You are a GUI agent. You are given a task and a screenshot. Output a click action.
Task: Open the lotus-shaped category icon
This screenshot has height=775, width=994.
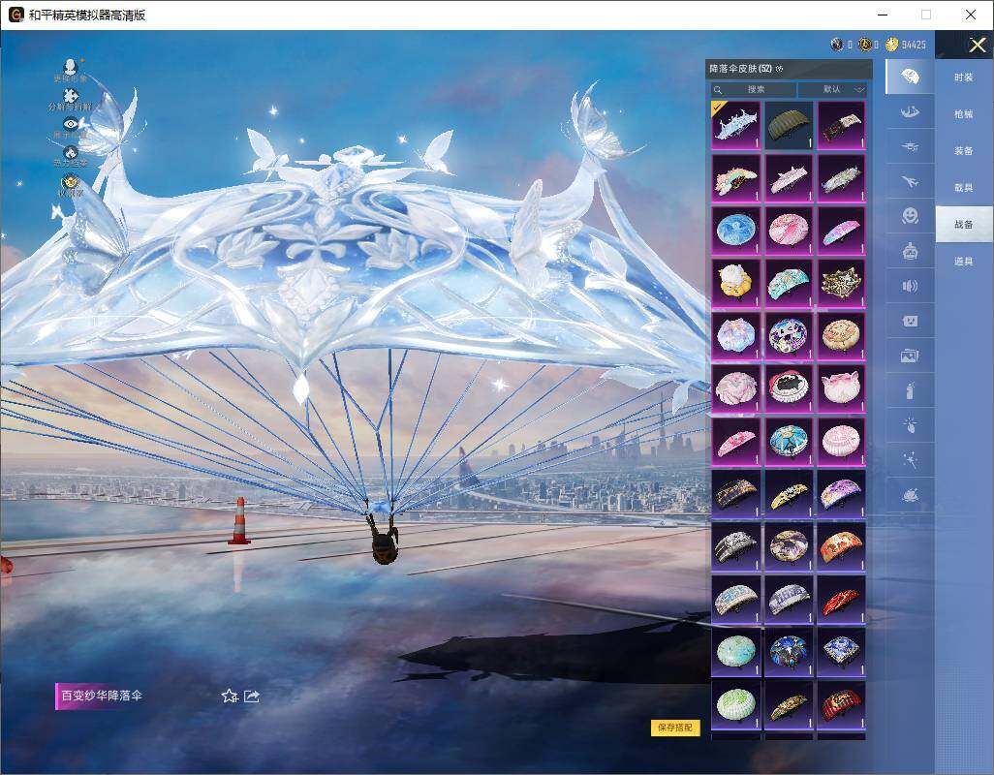[909, 495]
